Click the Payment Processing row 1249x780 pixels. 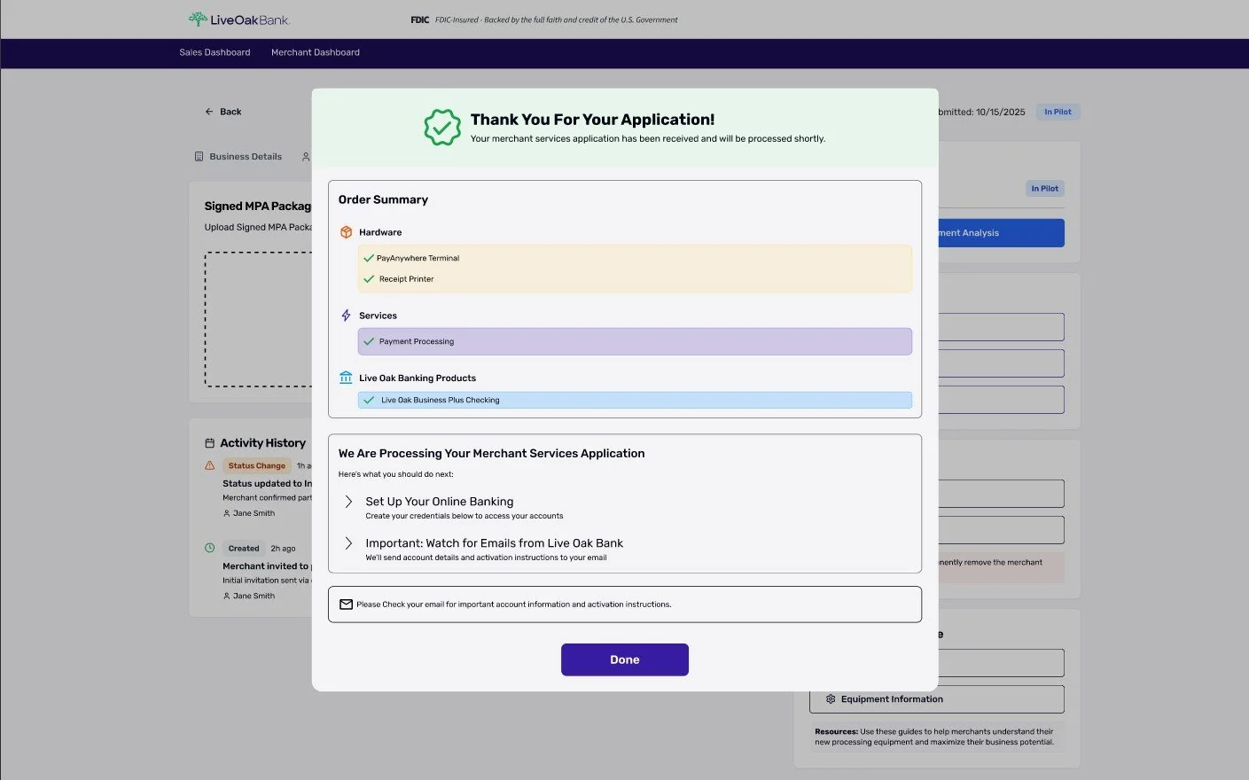(x=635, y=341)
